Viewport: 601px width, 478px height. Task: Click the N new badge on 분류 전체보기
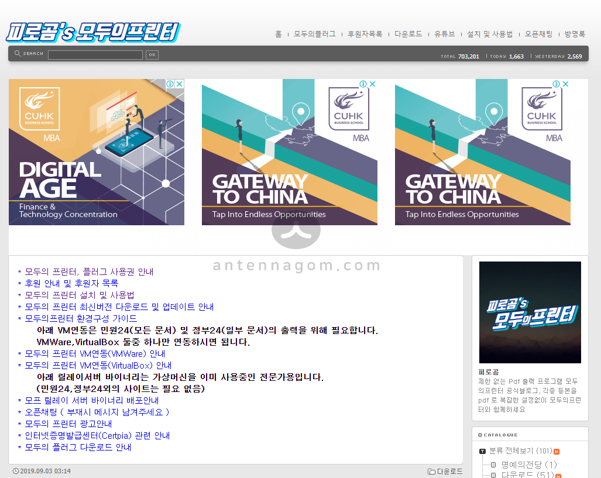tap(557, 452)
